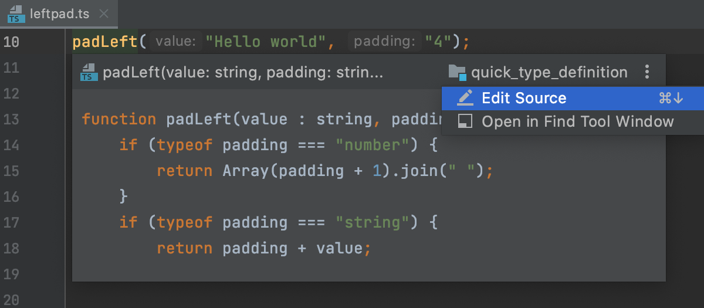This screenshot has height=308, width=704.
Task: Close the leftpad.ts editor tab
Action: pos(104,14)
